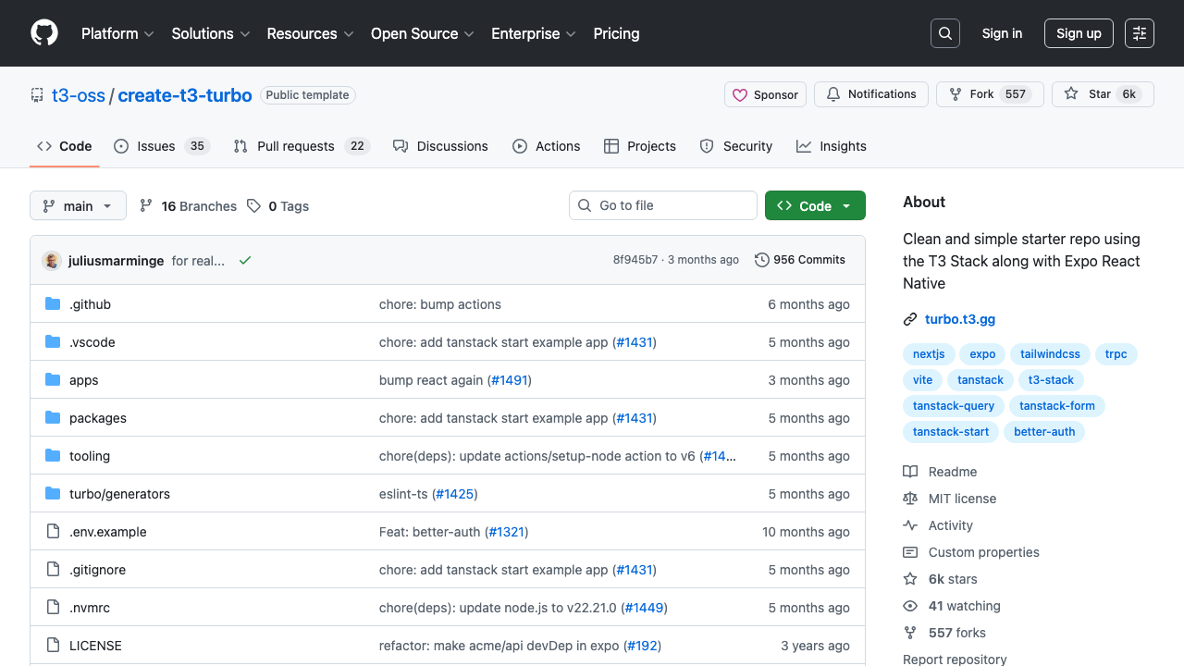Open the LICENSE file link
Image resolution: width=1184 pixels, height=666 pixels.
point(95,645)
